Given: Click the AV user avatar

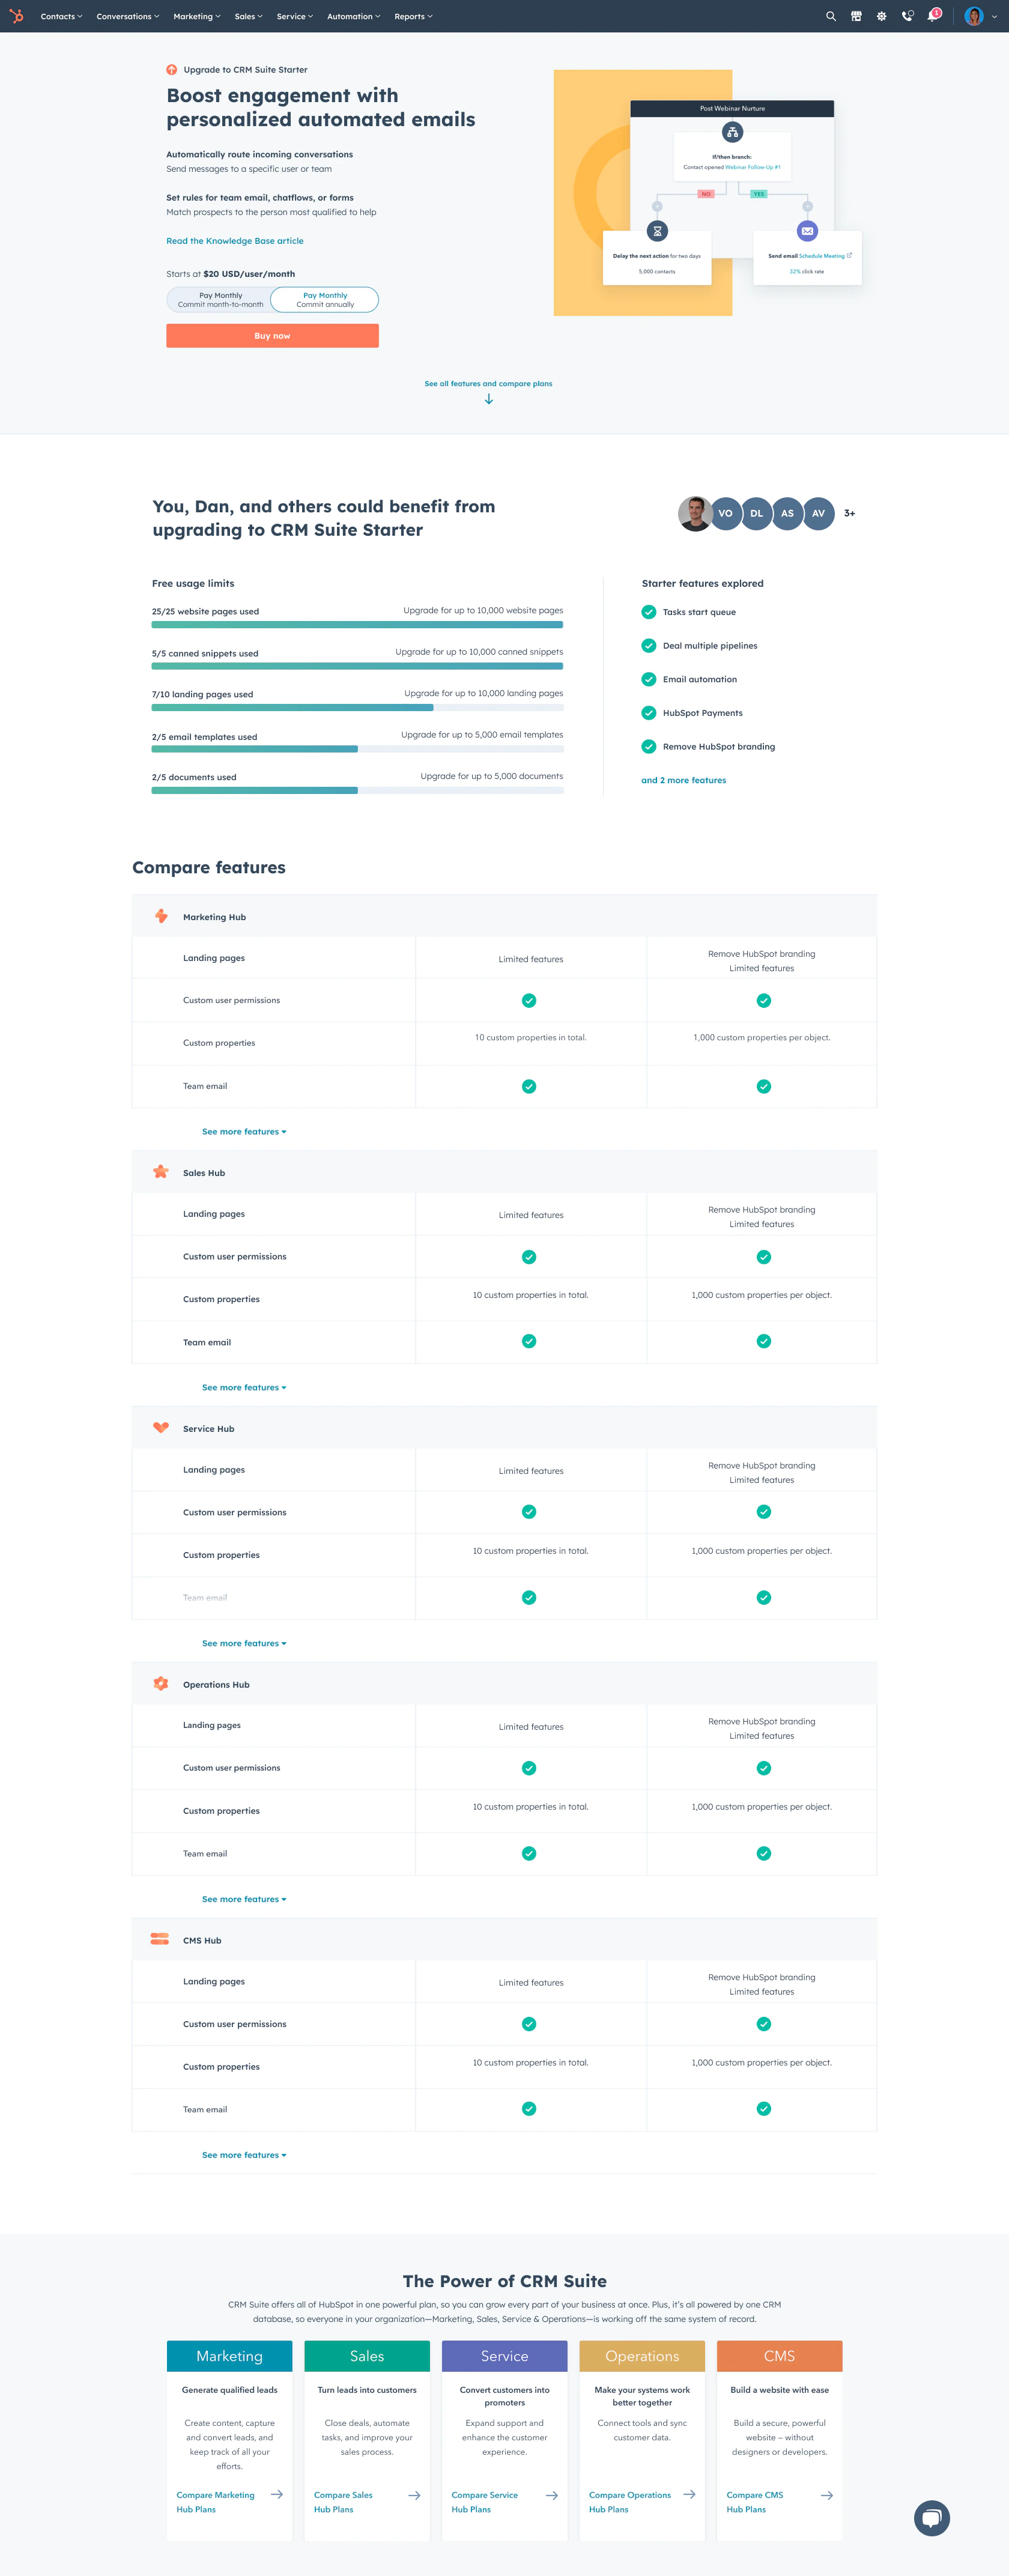Looking at the screenshot, I should pyautogui.click(x=818, y=513).
